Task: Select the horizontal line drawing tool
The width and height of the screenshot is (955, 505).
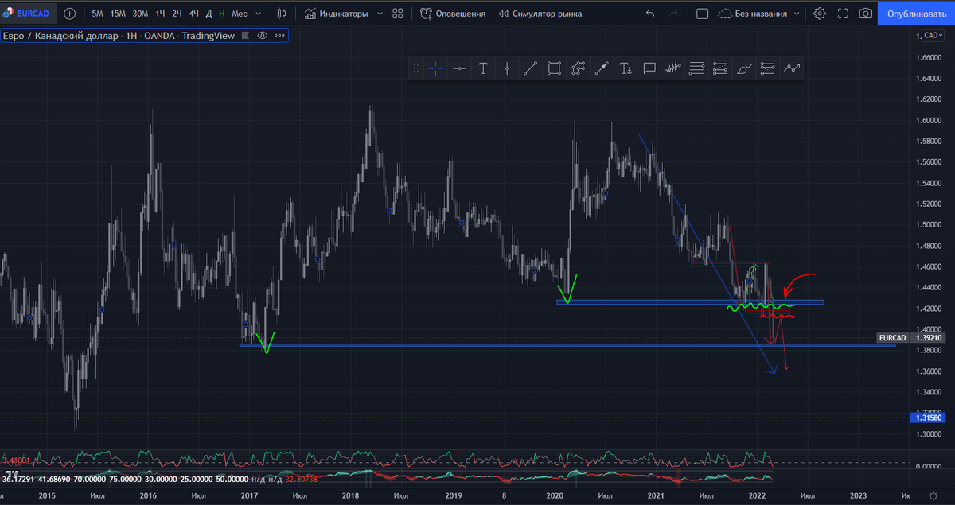Action: pos(459,68)
